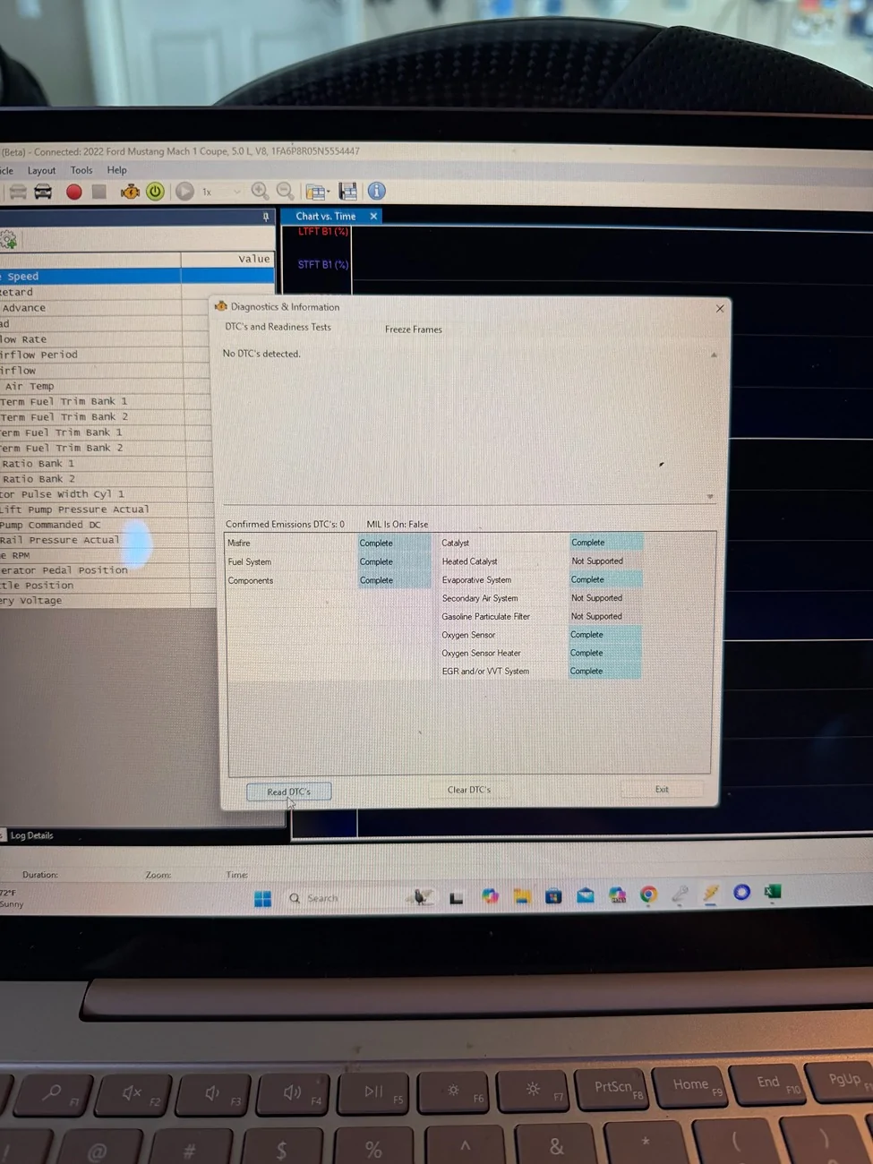Click the Clear DTC's button
Viewport: 873px width, 1164px height.
click(469, 790)
